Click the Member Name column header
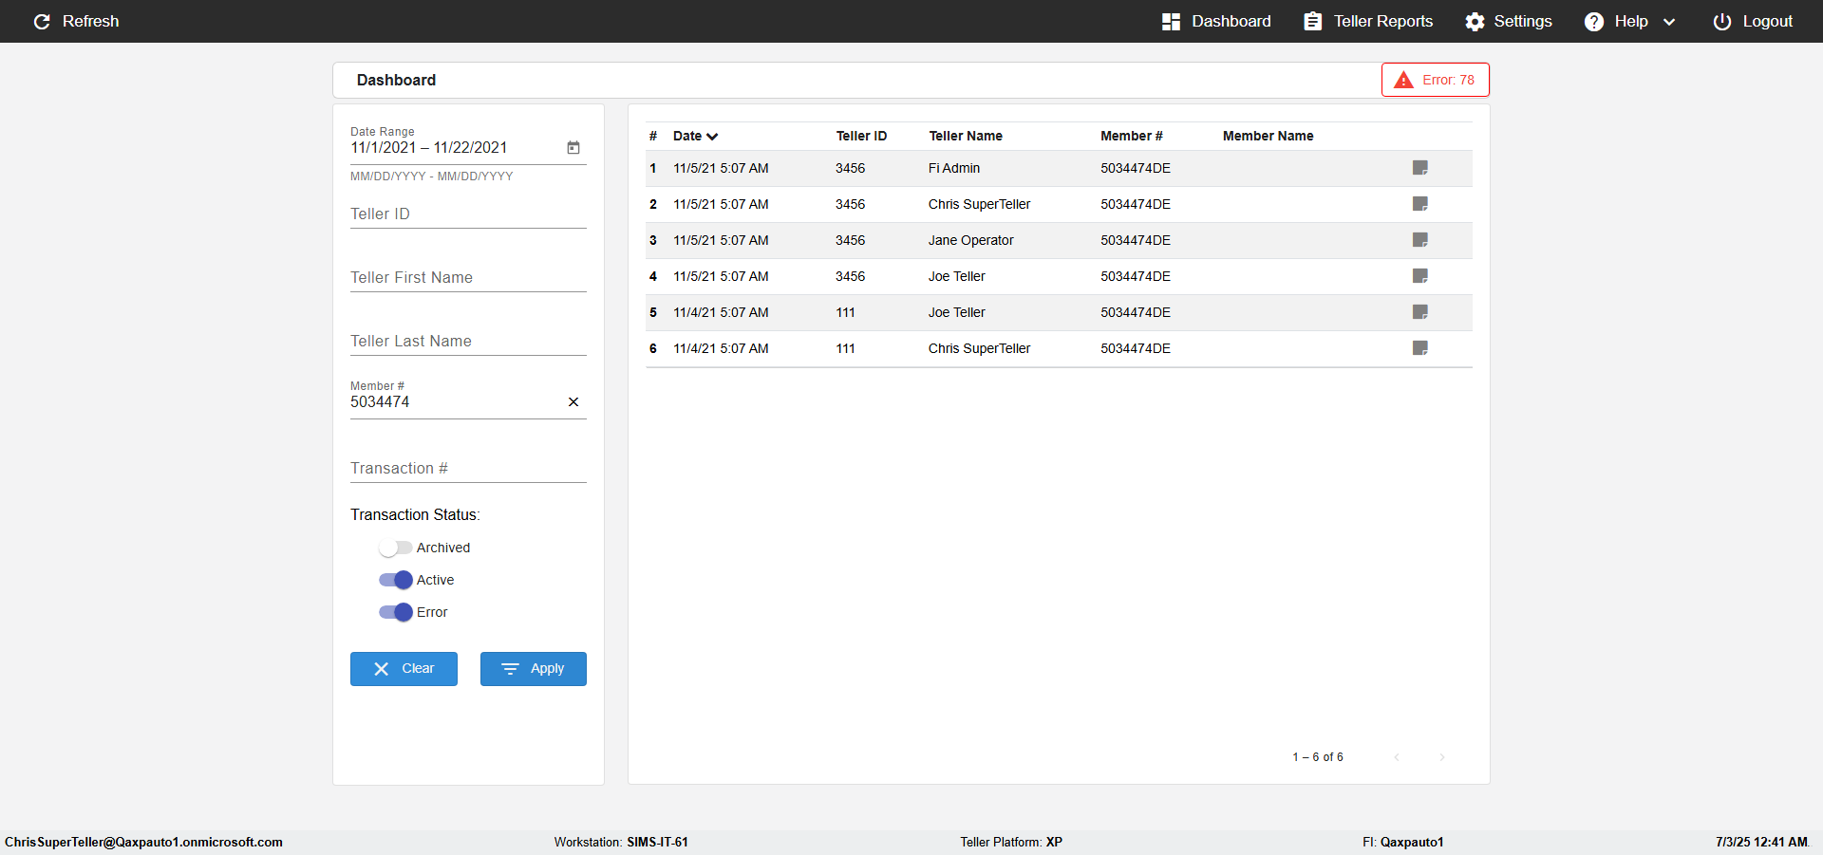 (1268, 136)
